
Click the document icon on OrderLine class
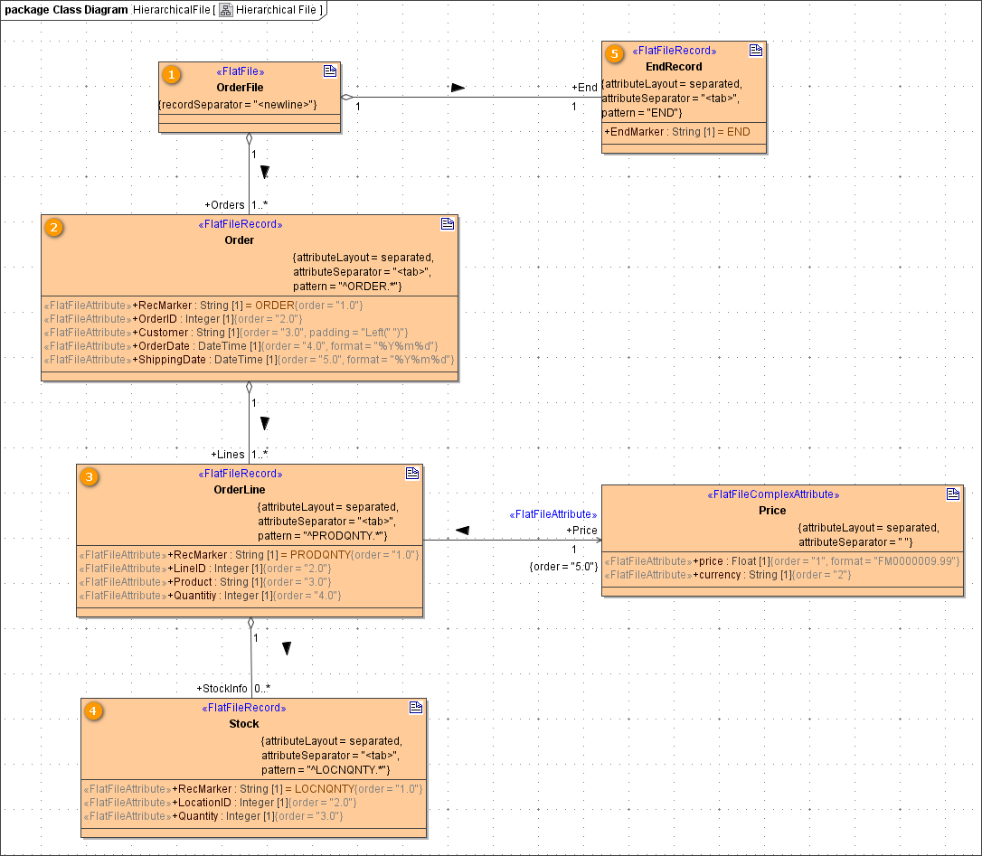point(413,472)
